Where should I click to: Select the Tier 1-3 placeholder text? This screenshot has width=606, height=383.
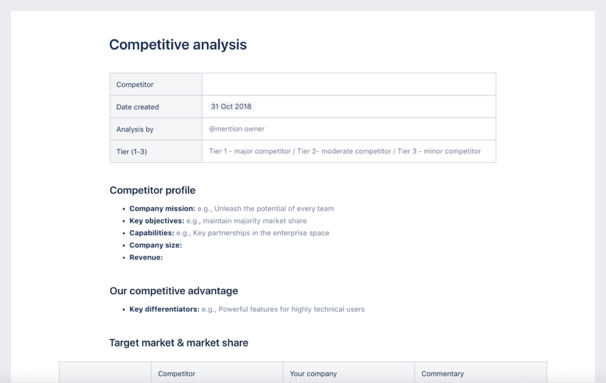[x=345, y=151]
